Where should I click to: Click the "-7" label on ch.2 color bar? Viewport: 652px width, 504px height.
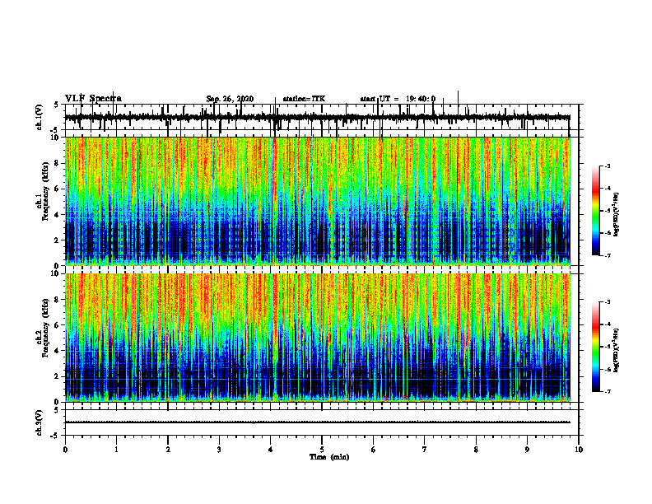point(608,392)
